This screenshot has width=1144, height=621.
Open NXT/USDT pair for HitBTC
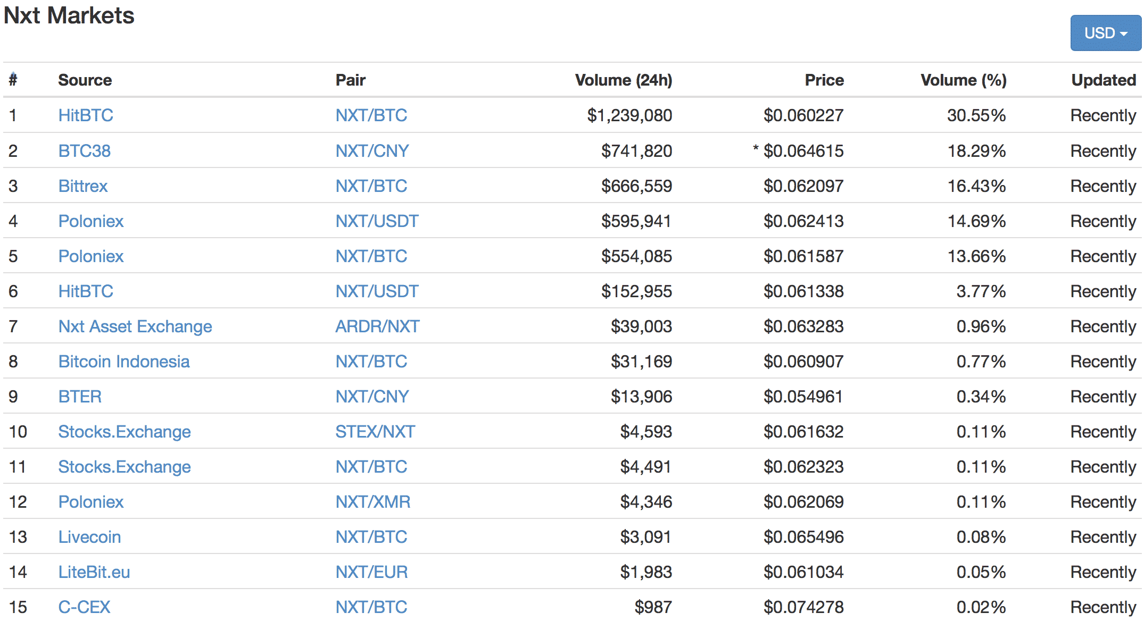377,291
